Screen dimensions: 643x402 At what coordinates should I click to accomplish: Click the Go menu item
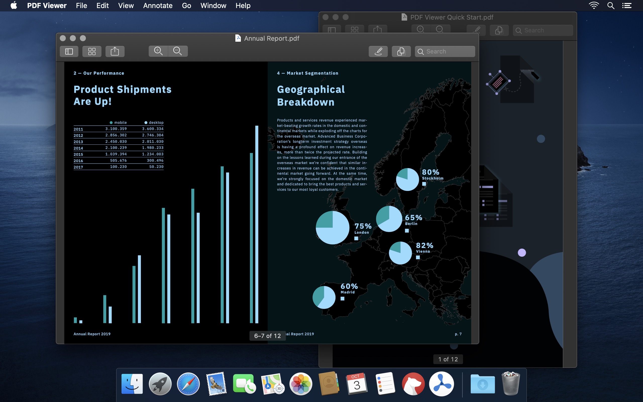(x=185, y=6)
